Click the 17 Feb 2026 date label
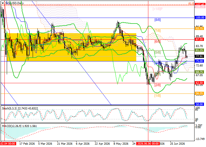 (x=27, y=144)
